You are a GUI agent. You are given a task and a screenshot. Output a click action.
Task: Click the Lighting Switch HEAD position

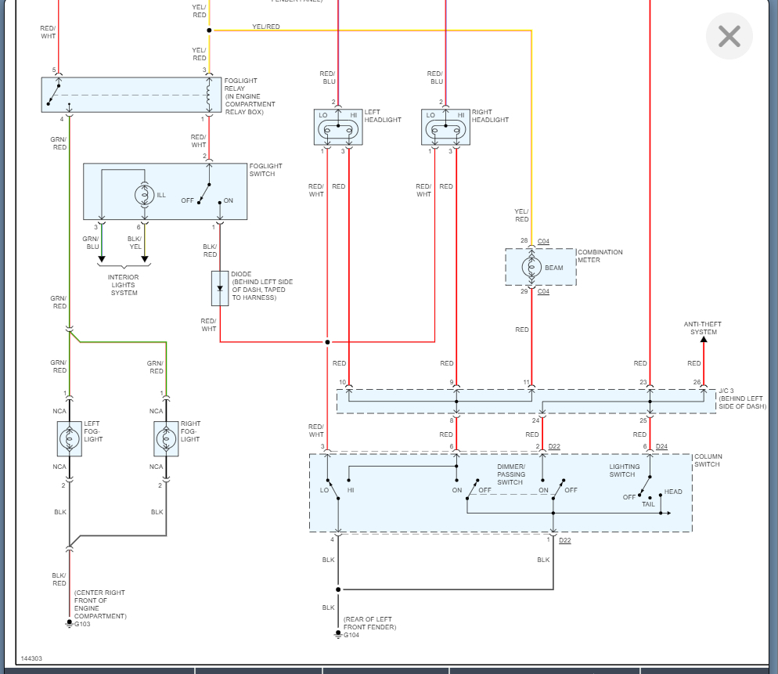pyautogui.click(x=673, y=492)
